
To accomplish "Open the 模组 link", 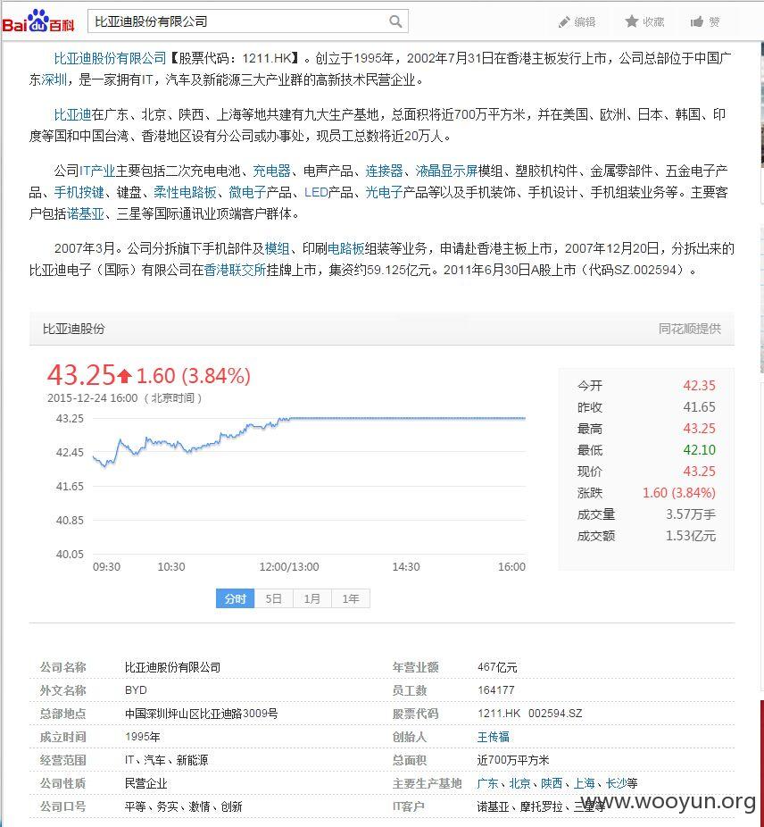I will click(278, 248).
